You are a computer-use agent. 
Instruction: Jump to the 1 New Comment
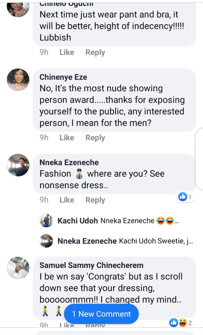(x=101, y=314)
